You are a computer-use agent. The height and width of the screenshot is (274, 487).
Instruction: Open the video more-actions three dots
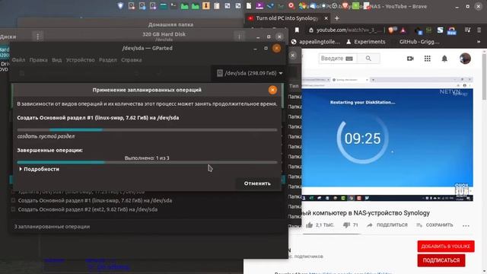(466, 225)
